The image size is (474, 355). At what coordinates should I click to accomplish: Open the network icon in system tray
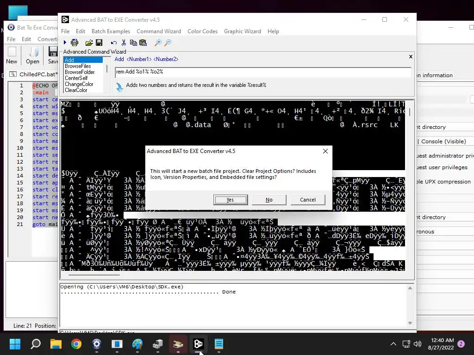pos(406,344)
